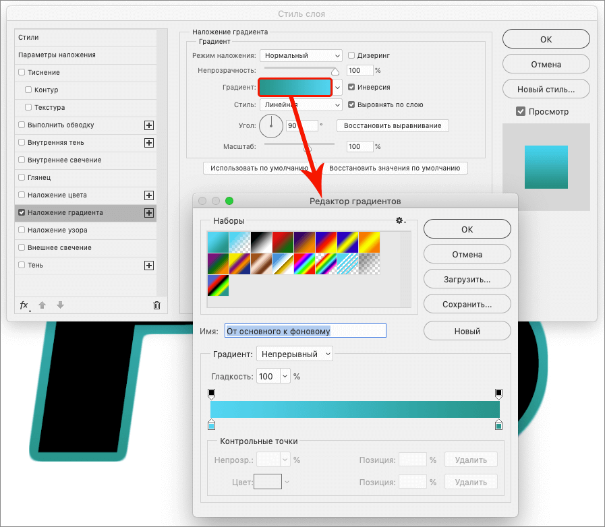Toggle the Дизеринг checkbox
Screen dimensions: 605x527
351,55
